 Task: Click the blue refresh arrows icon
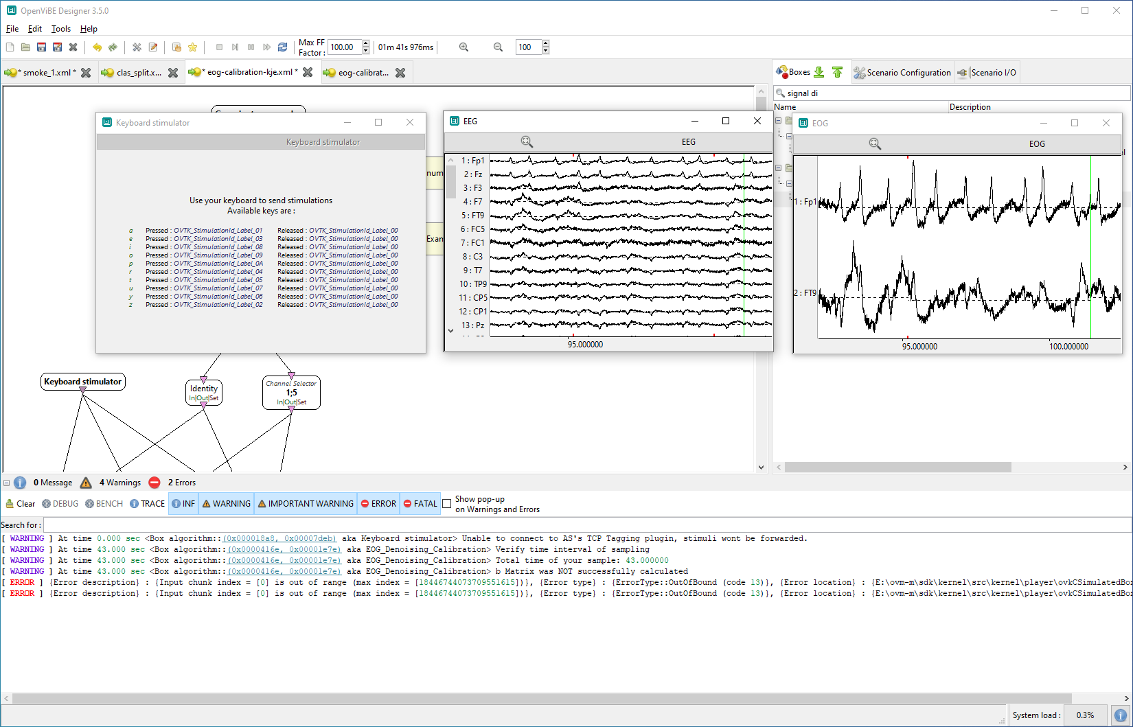[282, 47]
